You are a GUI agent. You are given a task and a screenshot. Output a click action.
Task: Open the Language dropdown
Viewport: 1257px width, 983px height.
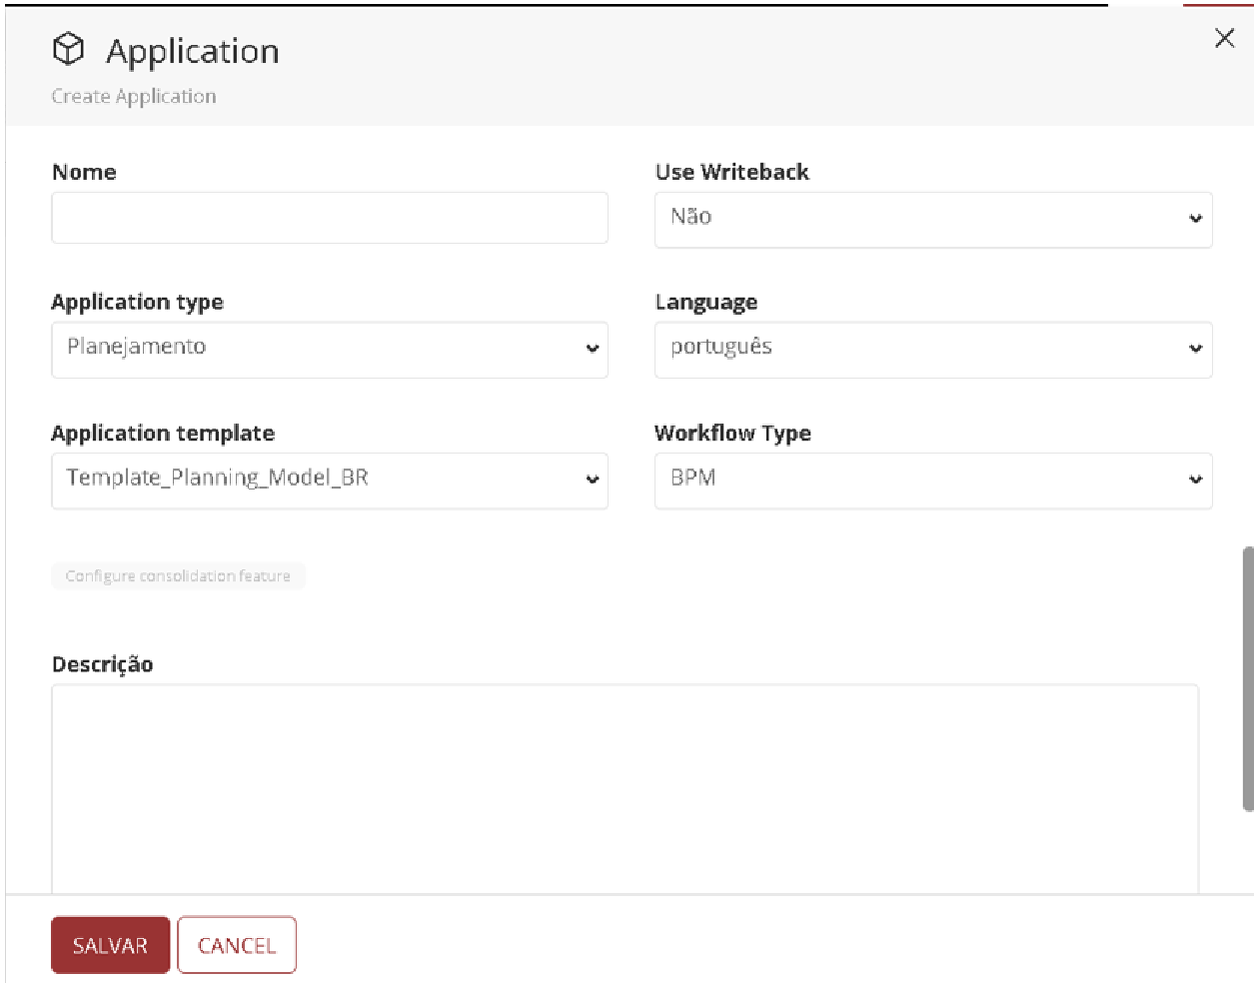[x=933, y=350]
